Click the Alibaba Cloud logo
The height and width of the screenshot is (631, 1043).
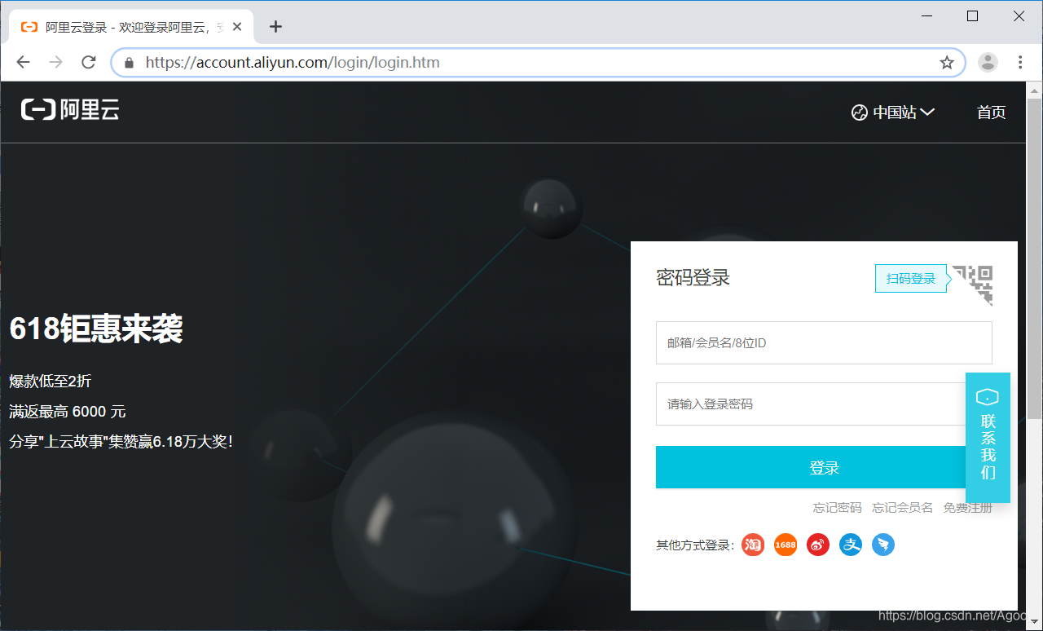(69, 109)
